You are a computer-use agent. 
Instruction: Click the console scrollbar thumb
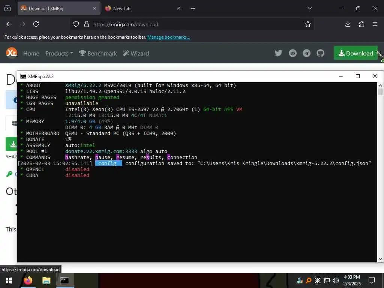pyautogui.click(x=380, y=92)
